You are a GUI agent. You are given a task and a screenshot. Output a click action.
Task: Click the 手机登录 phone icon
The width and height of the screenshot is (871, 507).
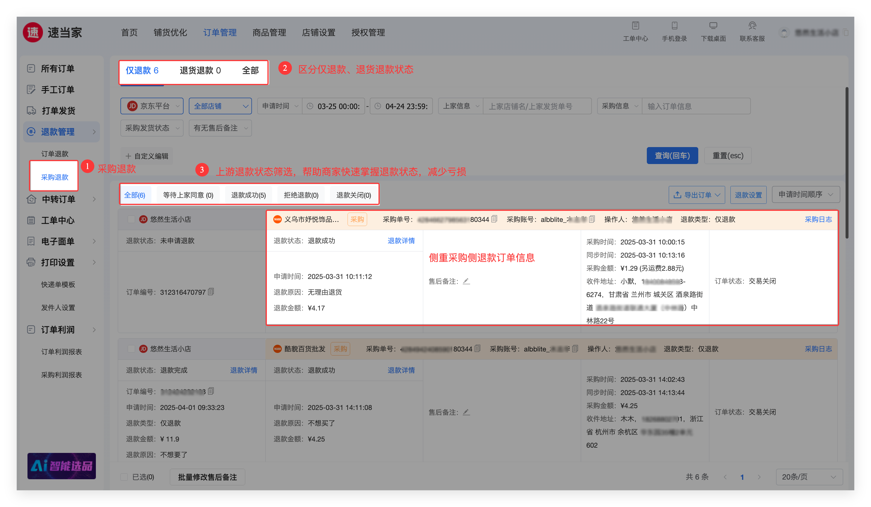point(674,26)
